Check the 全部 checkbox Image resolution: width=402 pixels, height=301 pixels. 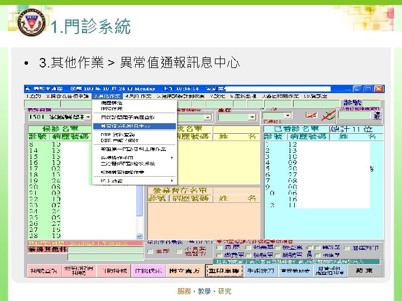(151, 251)
